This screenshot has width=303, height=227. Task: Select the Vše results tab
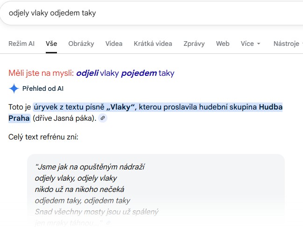click(x=51, y=44)
